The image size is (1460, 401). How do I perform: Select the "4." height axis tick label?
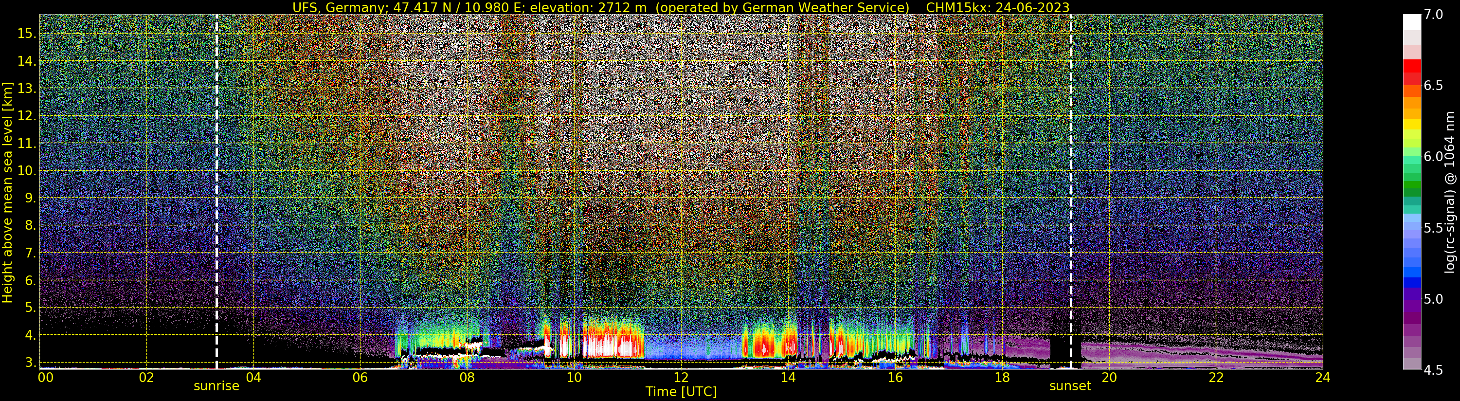pos(30,335)
